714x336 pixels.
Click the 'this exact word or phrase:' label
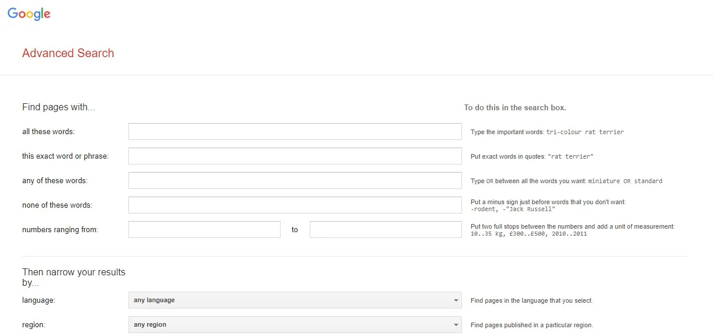(x=65, y=156)
